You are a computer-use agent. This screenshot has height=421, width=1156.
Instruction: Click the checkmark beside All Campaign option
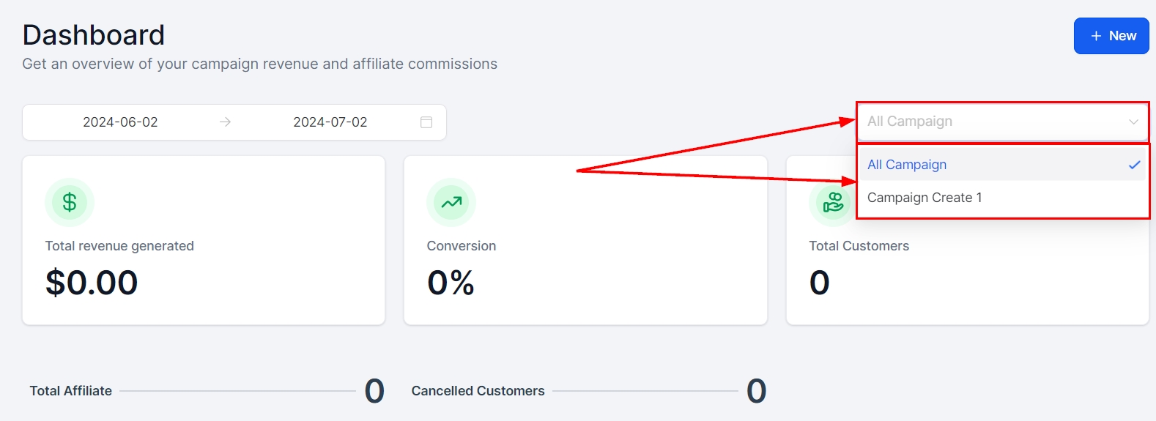pos(1134,165)
